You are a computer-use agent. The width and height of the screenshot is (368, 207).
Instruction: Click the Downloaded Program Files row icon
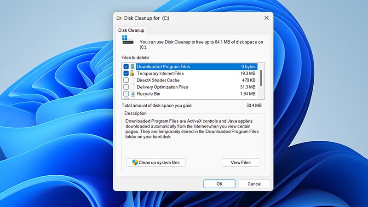pyautogui.click(x=132, y=67)
